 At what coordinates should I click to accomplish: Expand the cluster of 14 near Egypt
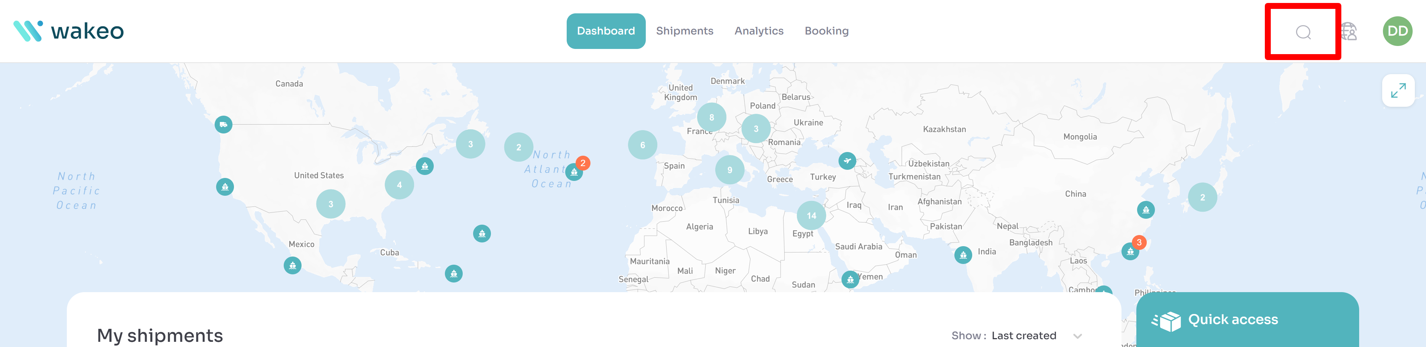coord(811,215)
